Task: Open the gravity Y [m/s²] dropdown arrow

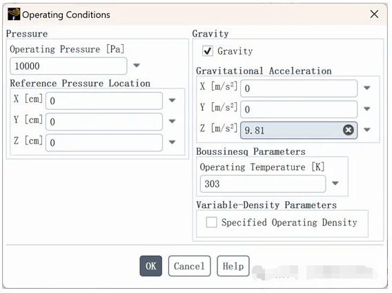Action: pyautogui.click(x=366, y=109)
